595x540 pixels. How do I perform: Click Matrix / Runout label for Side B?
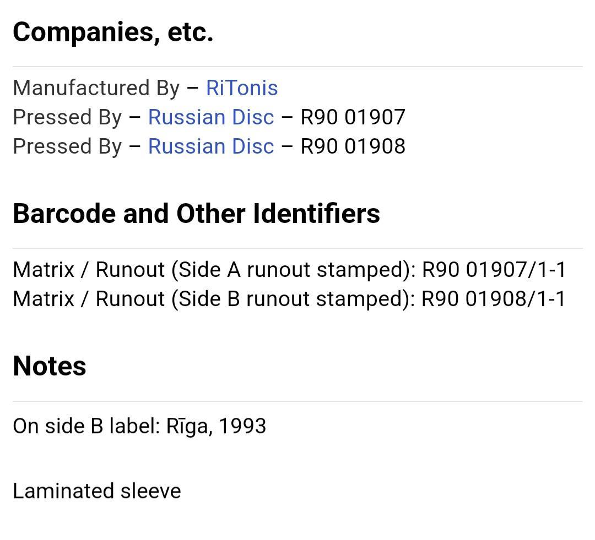pyautogui.click(x=89, y=299)
